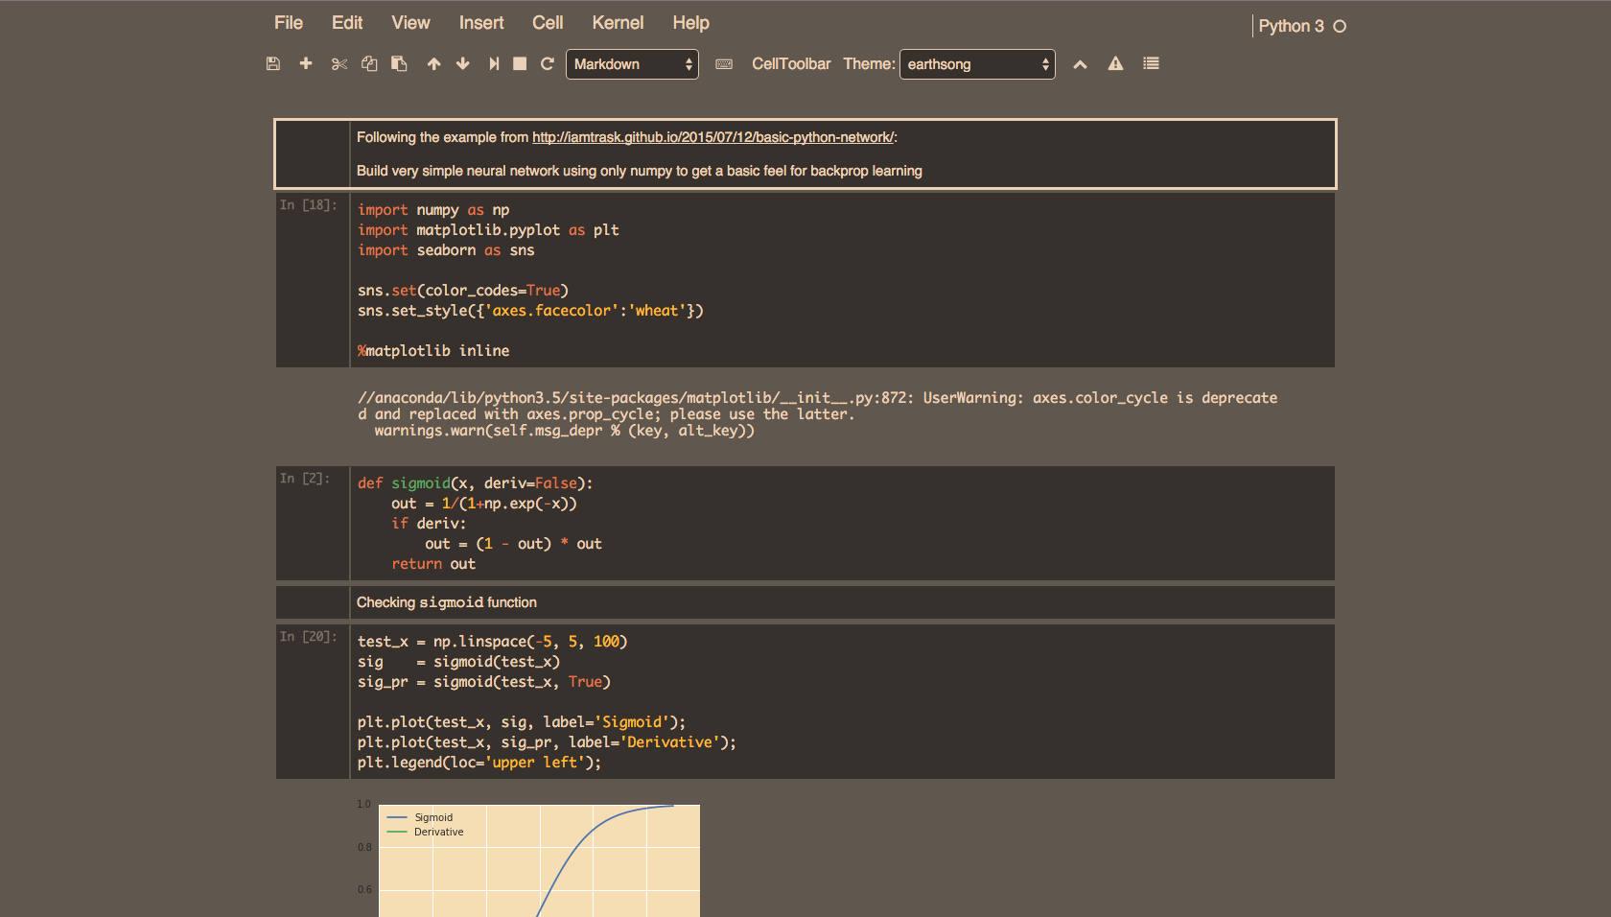The width and height of the screenshot is (1611, 917).
Task: Open the Edit menu
Action: (x=347, y=23)
